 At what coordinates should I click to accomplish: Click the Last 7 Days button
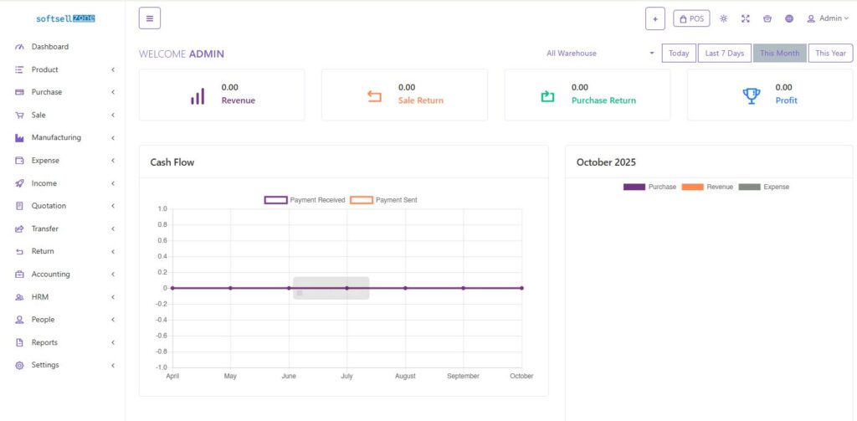click(724, 54)
